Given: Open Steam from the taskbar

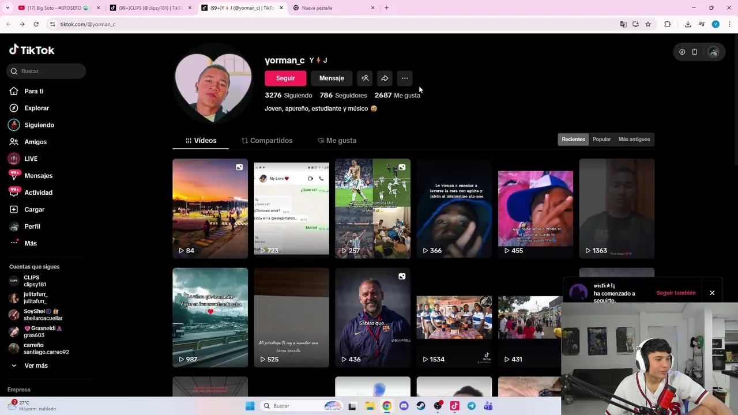Looking at the screenshot, I should pyautogui.click(x=421, y=406).
